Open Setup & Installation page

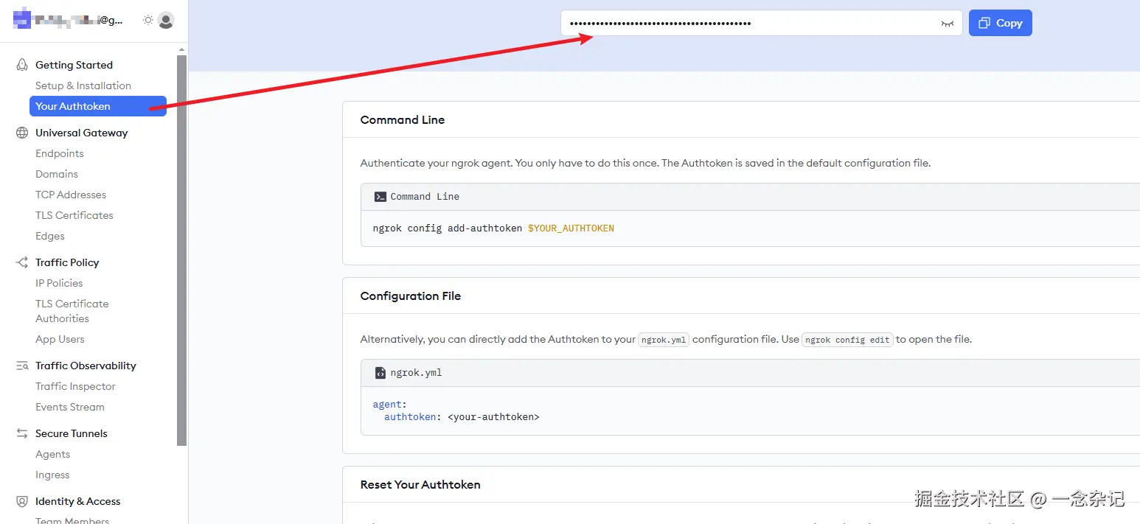click(83, 85)
